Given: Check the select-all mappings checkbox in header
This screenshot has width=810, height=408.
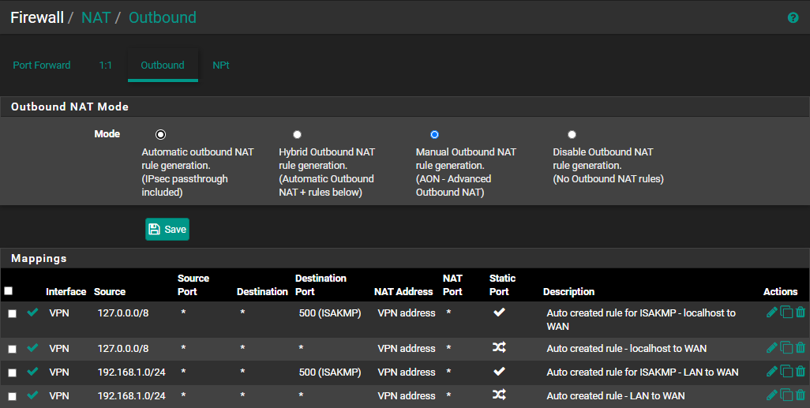Looking at the screenshot, I should (x=8, y=290).
